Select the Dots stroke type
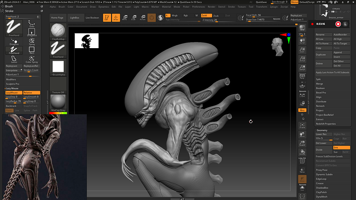356x200 pixels. point(32,23)
